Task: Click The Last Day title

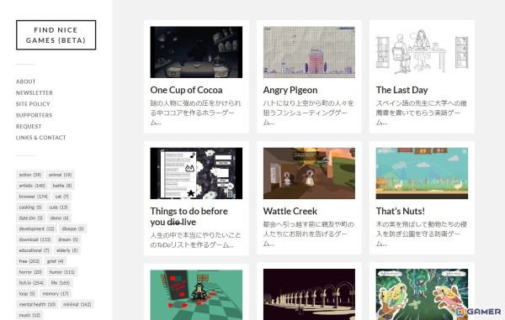Action: point(402,90)
